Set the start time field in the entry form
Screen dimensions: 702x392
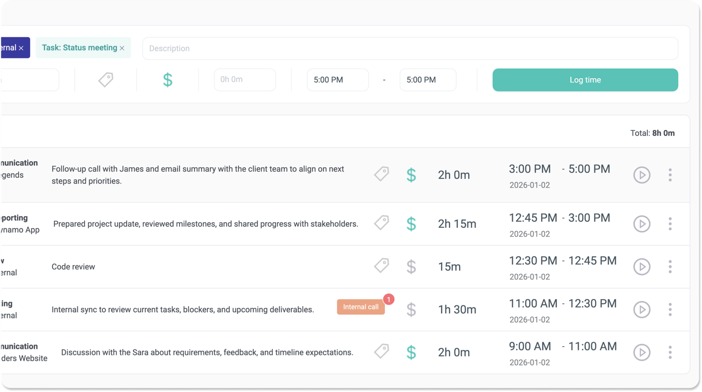[337, 80]
